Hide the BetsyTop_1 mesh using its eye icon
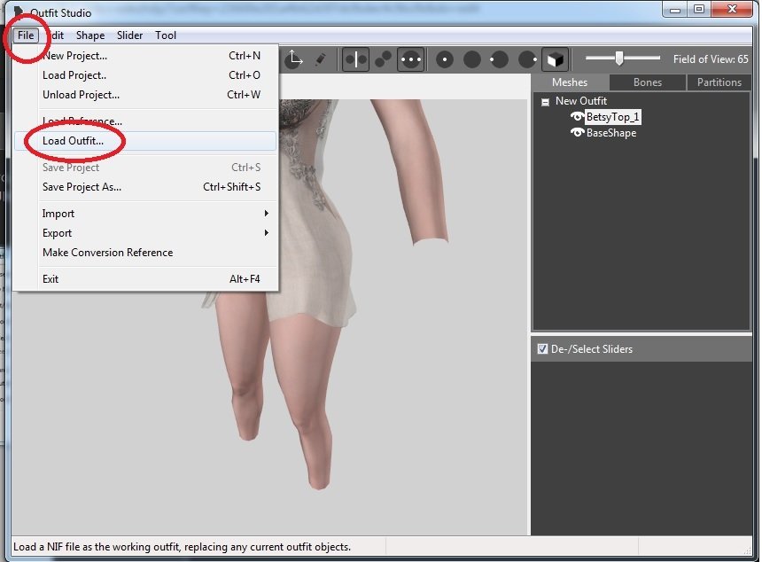The width and height of the screenshot is (762, 562). [578, 117]
